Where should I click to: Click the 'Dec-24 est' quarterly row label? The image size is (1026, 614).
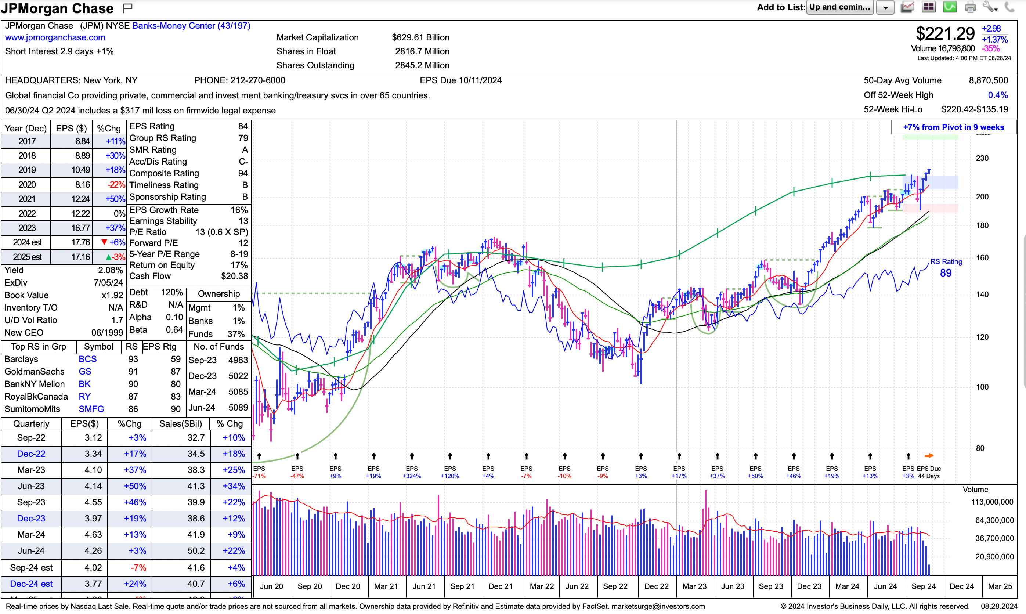click(x=31, y=584)
